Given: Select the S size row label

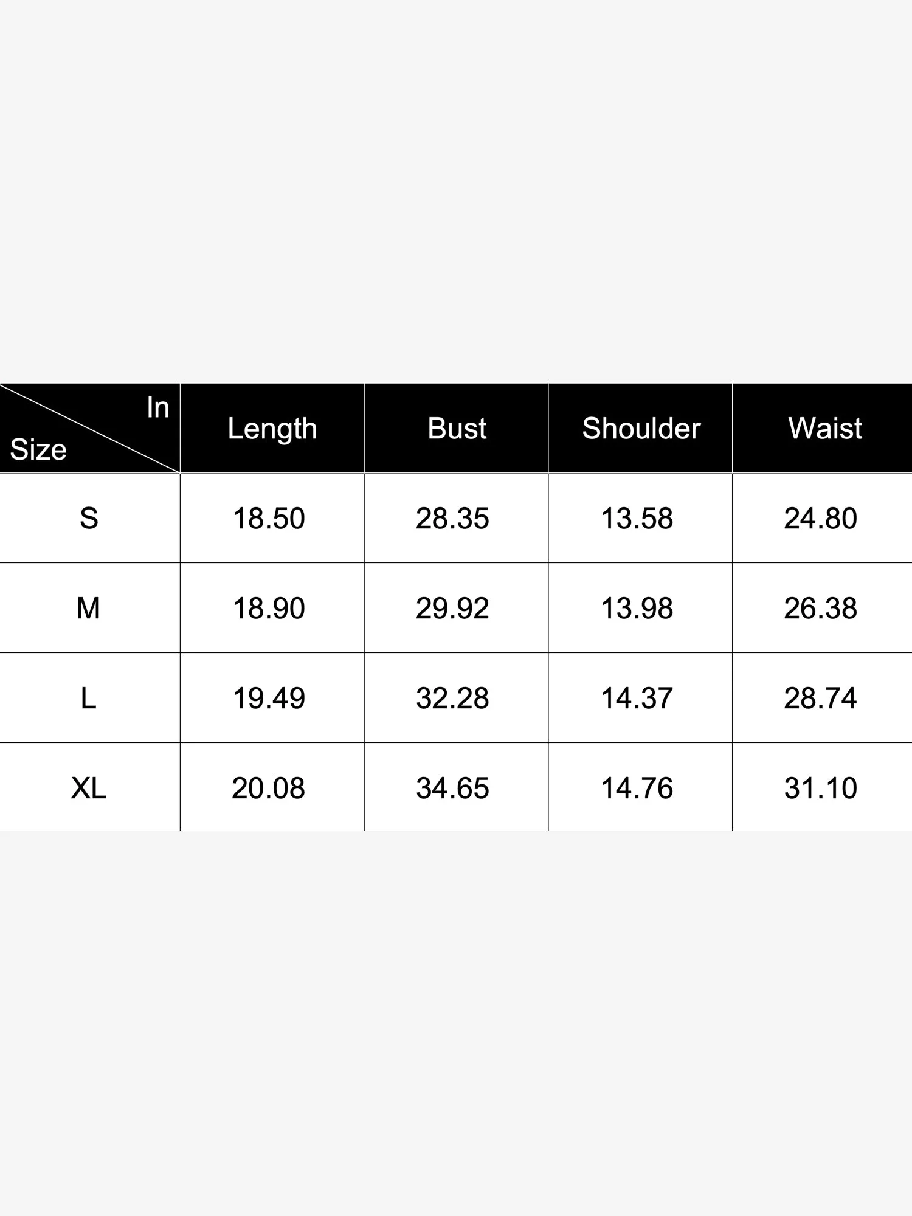Looking at the screenshot, I should 89,519.
